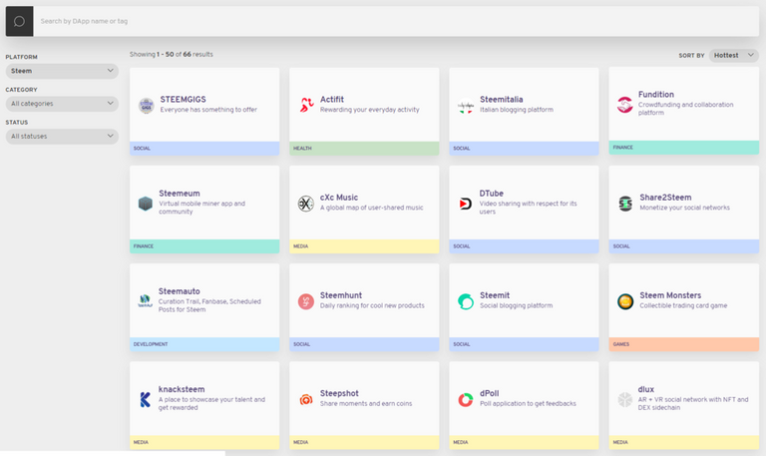Click the site logo beside the search bar
The width and height of the screenshot is (766, 456).
[19, 21]
